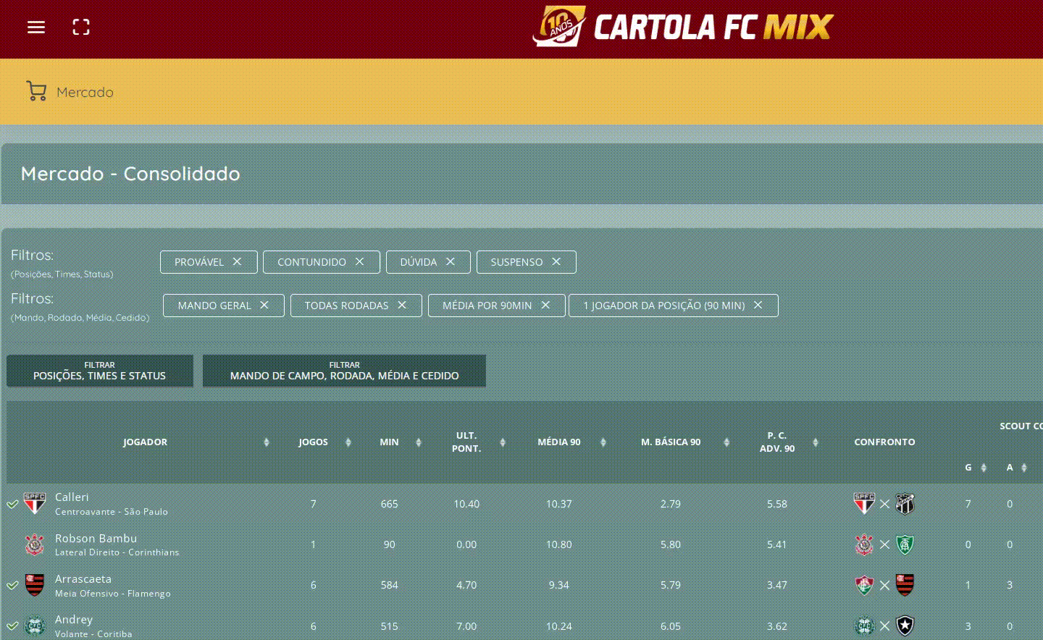The width and height of the screenshot is (1043, 640).
Task: Click Ceará crest in Calleri's confronto
Action: (905, 503)
